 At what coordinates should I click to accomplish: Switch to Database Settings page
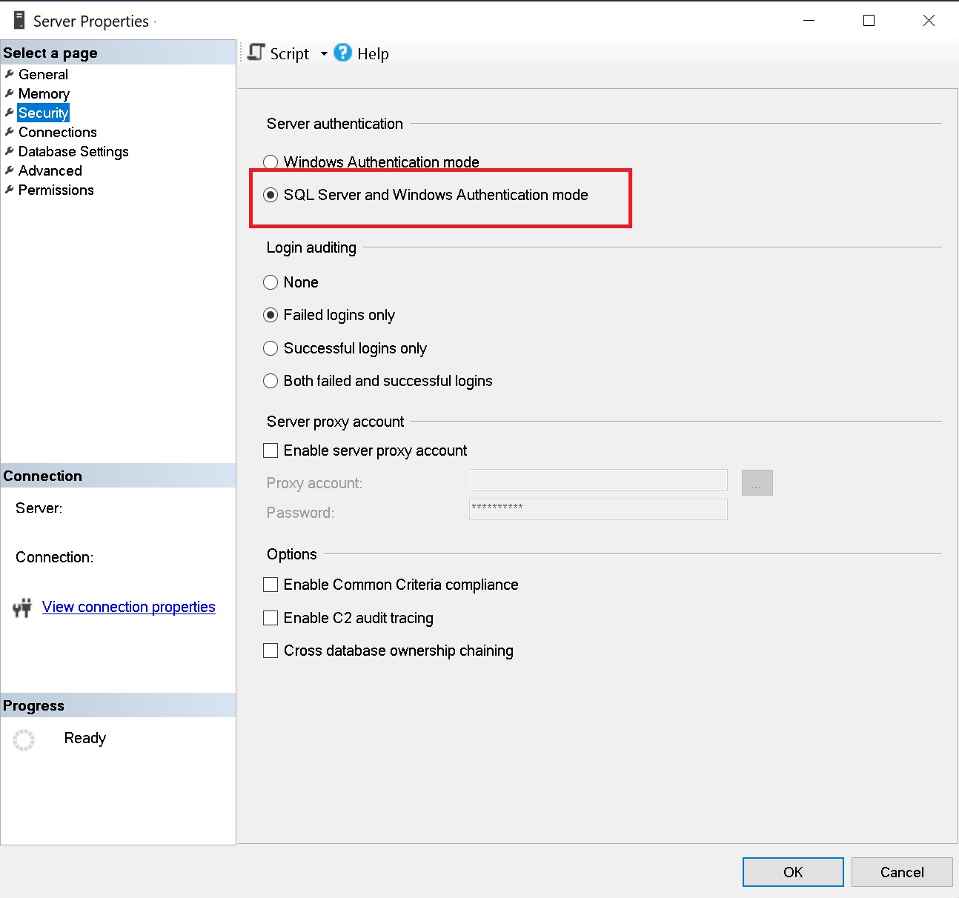point(73,151)
